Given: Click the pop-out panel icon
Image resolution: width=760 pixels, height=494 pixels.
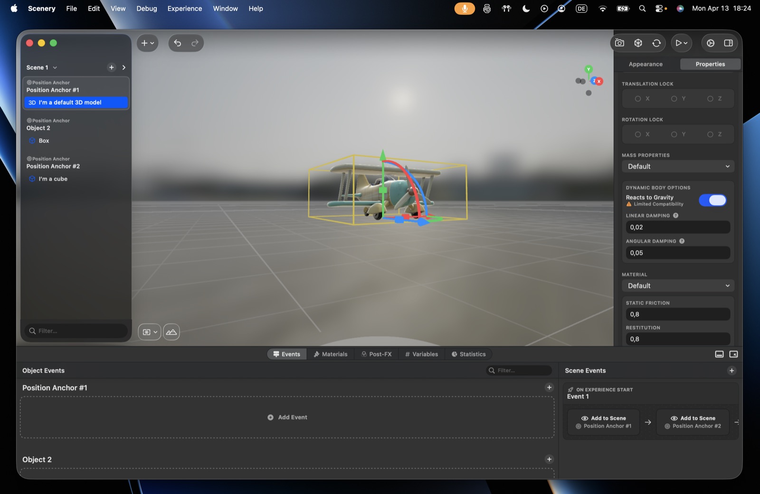Looking at the screenshot, I should point(733,354).
